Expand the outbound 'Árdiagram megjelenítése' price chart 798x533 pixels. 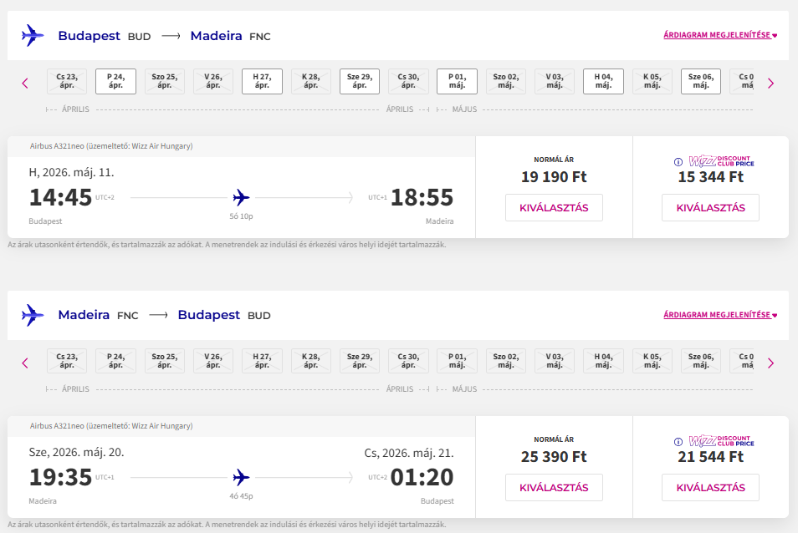(719, 35)
